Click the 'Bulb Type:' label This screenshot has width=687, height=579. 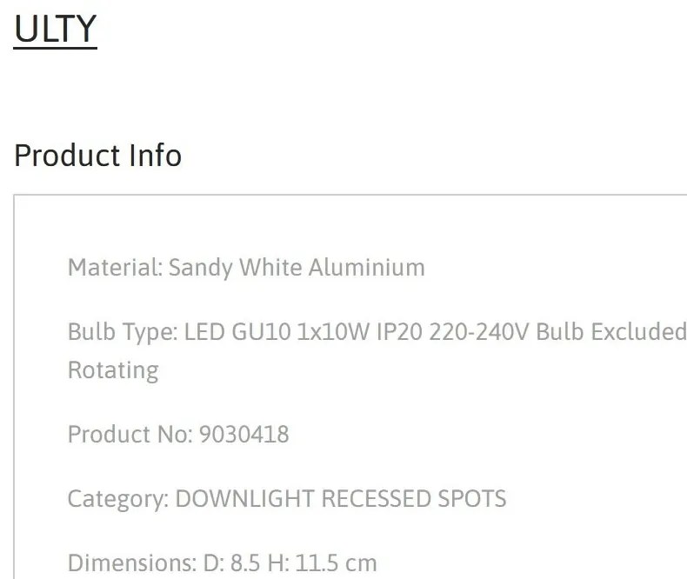tap(123, 332)
